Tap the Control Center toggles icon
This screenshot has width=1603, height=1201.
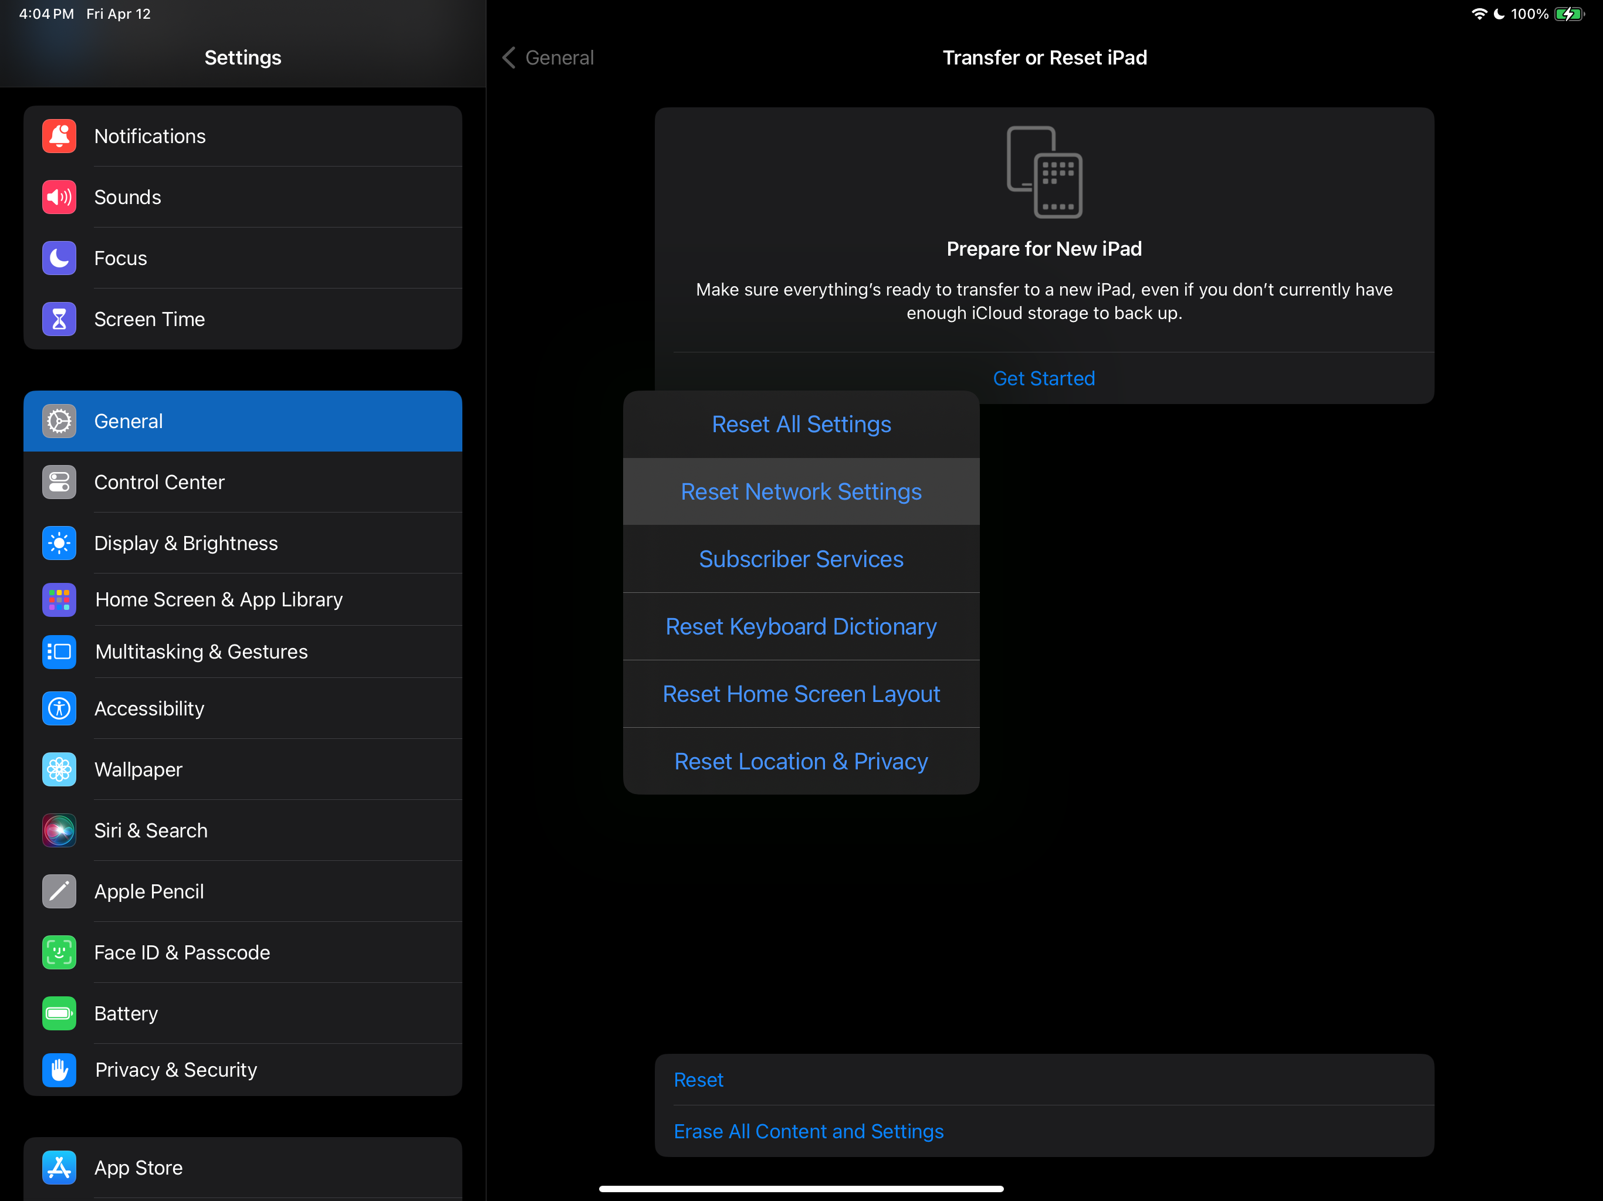click(59, 481)
